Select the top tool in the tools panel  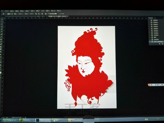[2, 19]
